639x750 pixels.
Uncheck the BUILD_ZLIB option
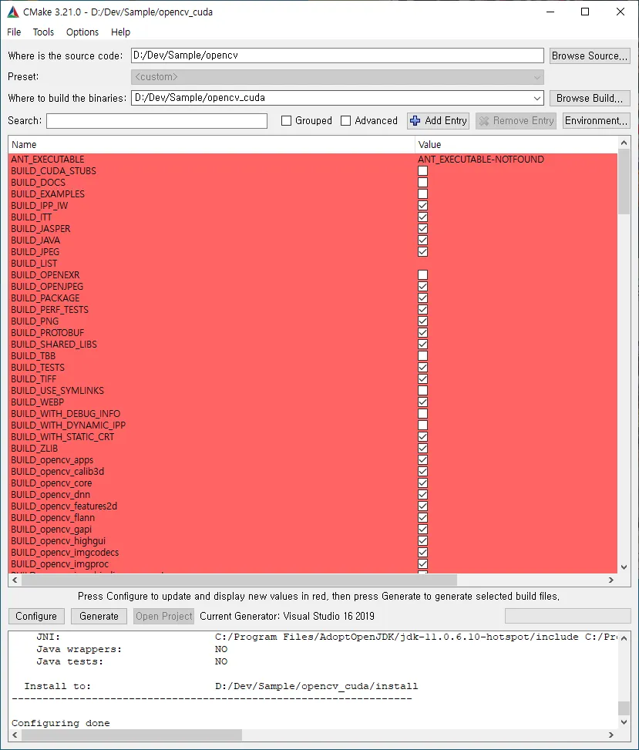[423, 448]
